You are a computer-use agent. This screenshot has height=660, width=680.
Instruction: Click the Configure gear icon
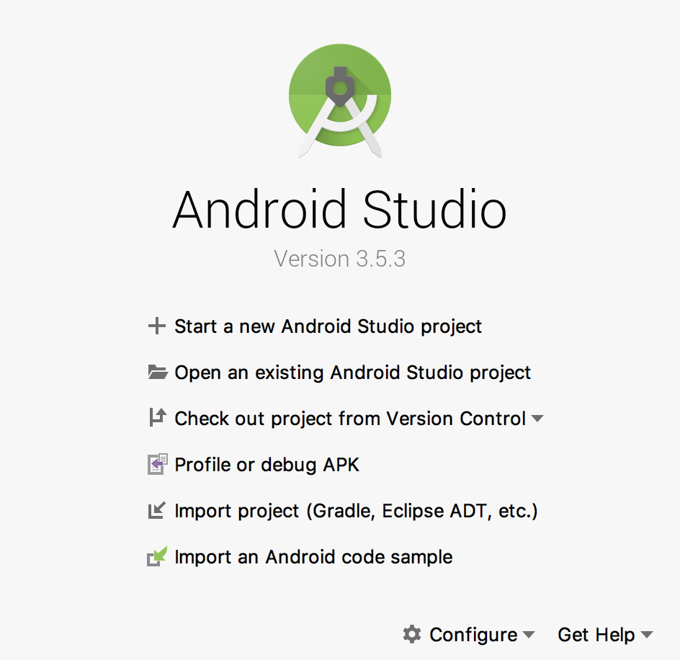coord(411,634)
